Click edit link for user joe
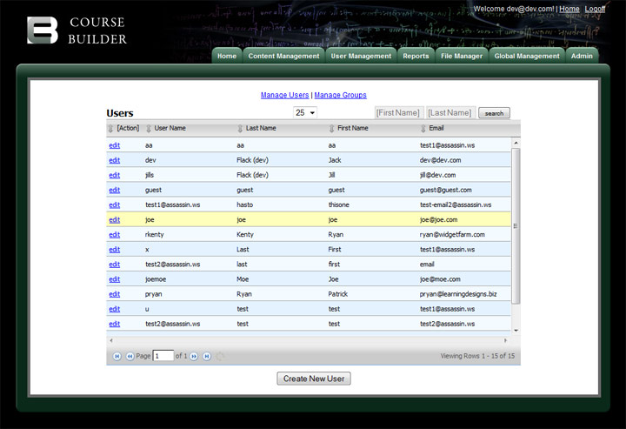 114,220
